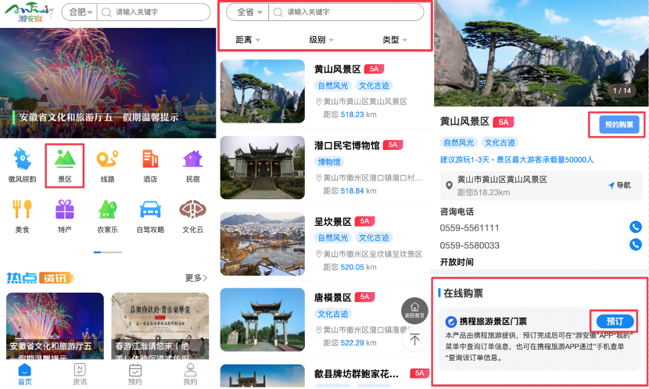Open news card 安徽省文化和旅游厅五一

pos(55,326)
